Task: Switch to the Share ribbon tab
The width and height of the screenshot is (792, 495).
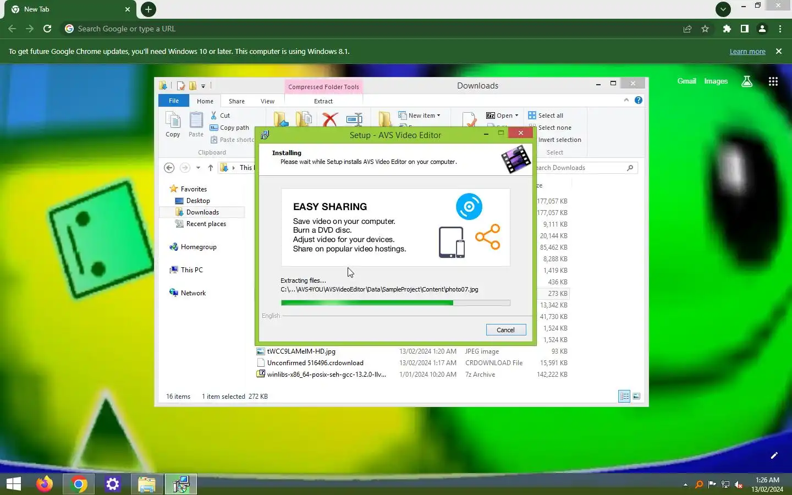Action: click(x=237, y=101)
